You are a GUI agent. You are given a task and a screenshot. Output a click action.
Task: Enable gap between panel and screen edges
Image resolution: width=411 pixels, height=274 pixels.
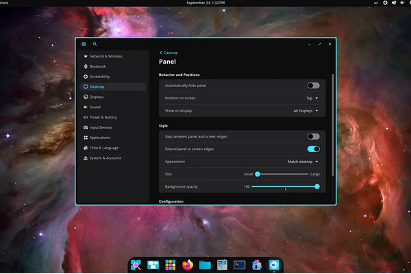click(313, 136)
